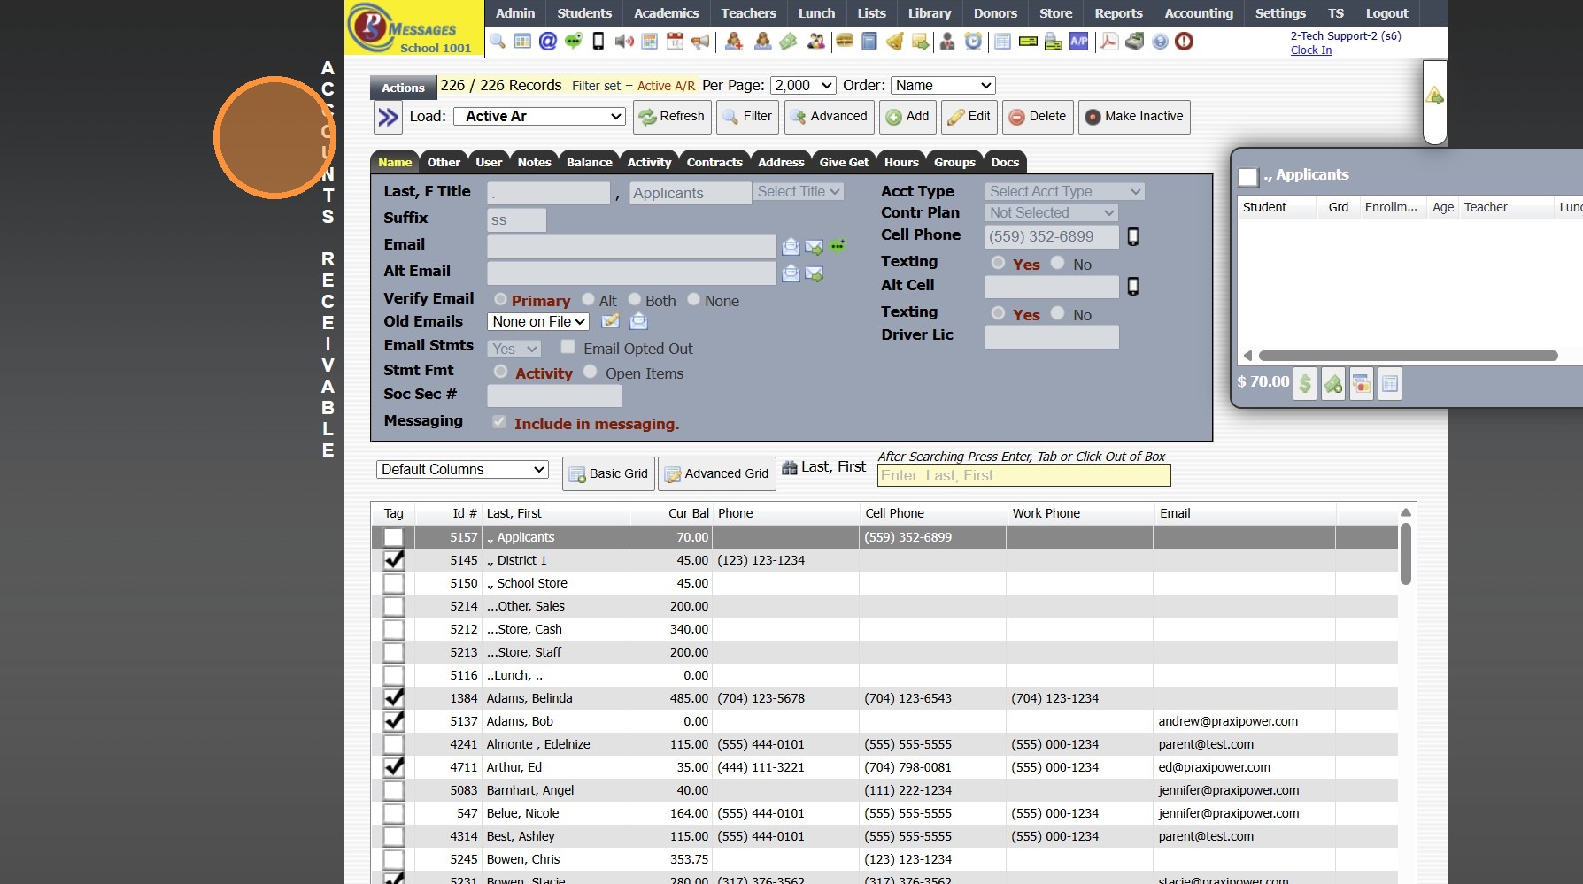Switch to the Balance tab
Viewport: 1583px width, 884px height.
(589, 163)
